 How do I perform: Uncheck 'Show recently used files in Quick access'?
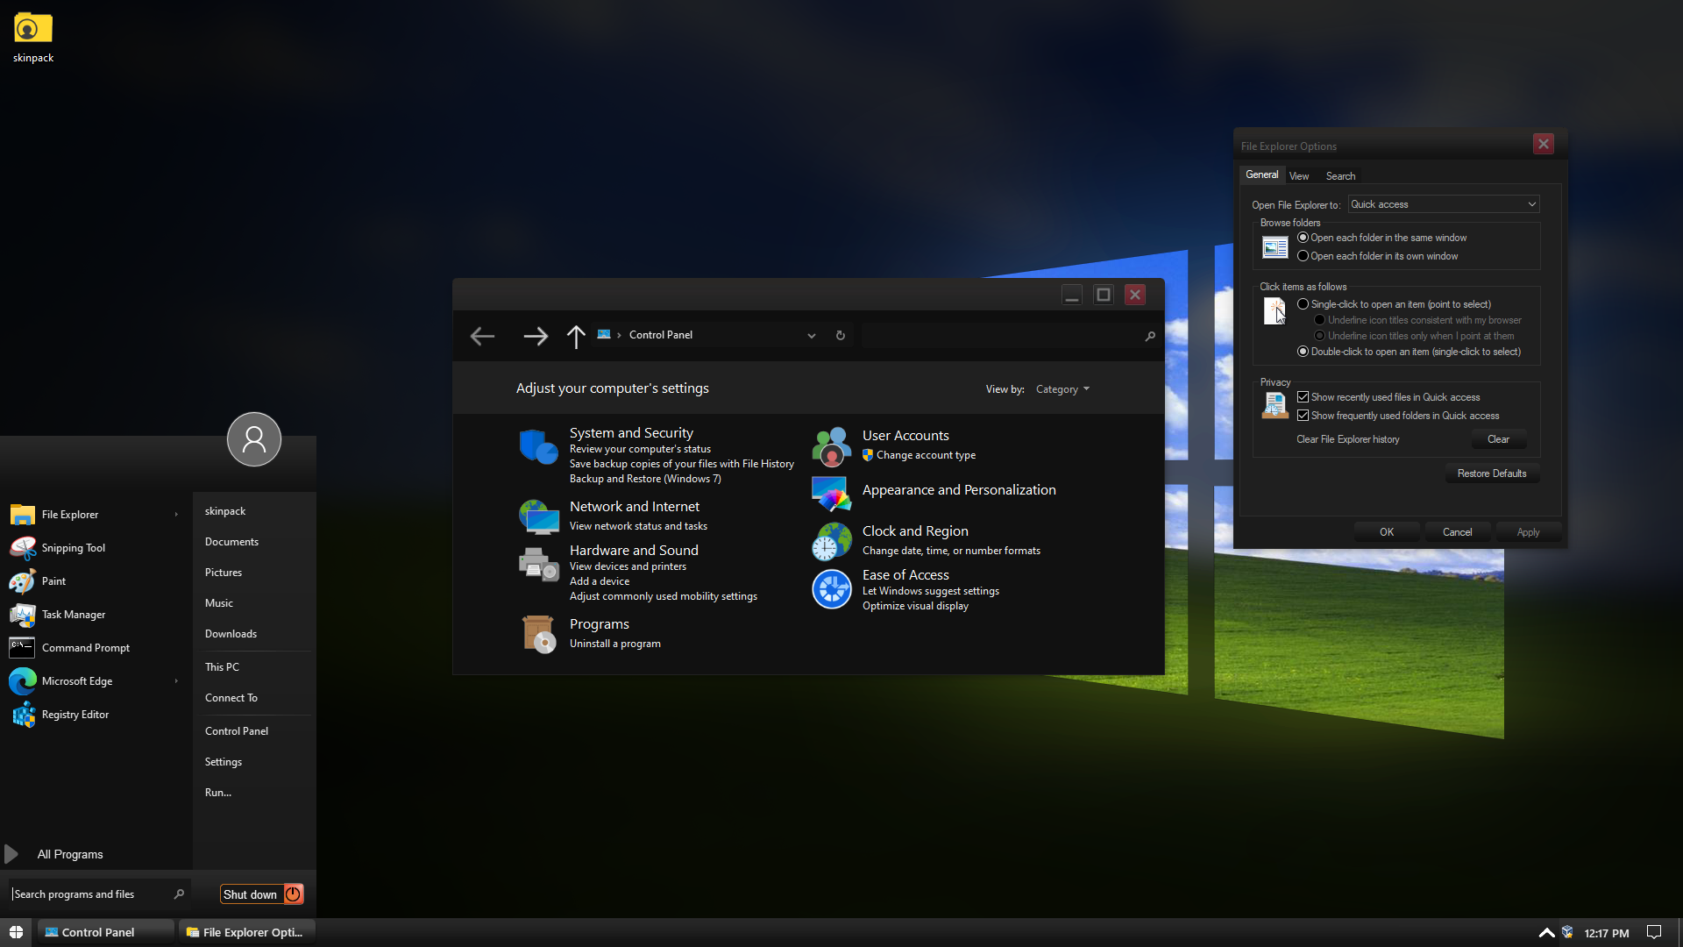pyautogui.click(x=1303, y=397)
